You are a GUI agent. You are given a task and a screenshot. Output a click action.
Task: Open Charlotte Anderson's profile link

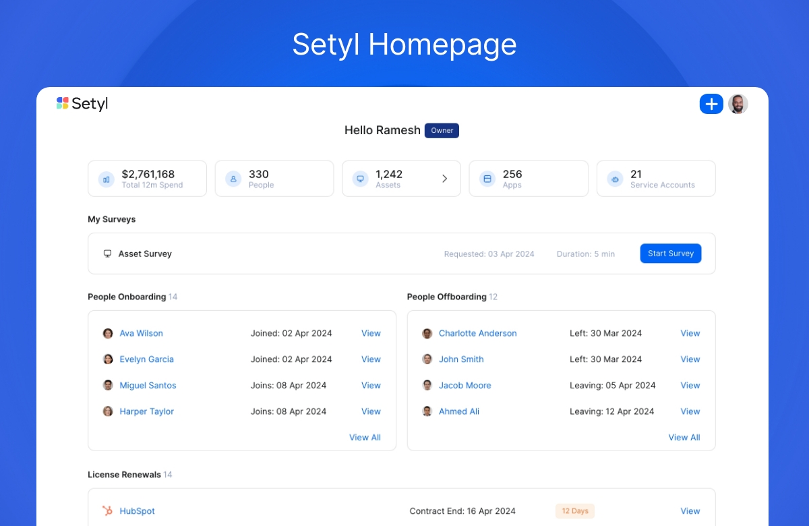tap(477, 333)
